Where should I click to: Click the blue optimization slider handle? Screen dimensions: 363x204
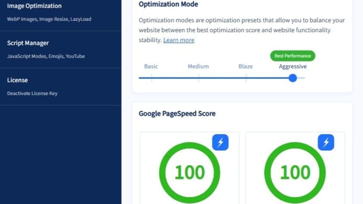coord(292,78)
